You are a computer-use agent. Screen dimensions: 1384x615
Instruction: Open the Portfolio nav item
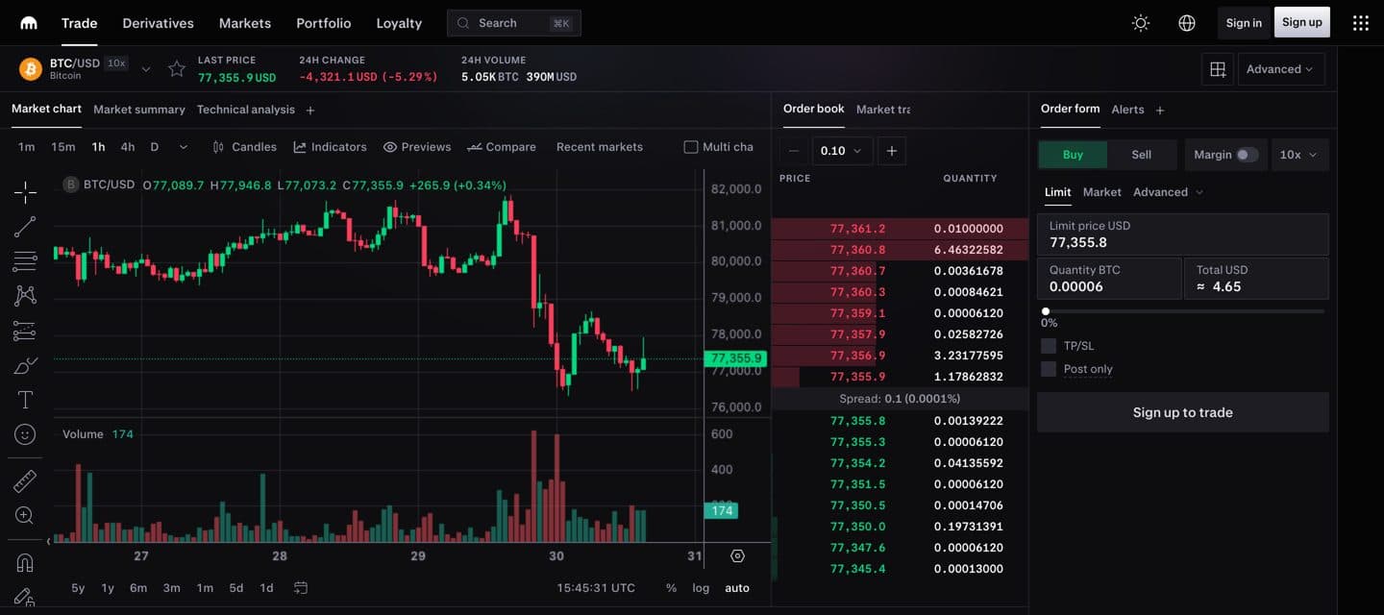(324, 23)
